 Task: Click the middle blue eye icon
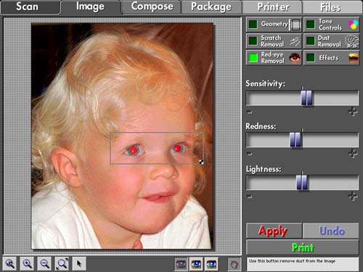[x=196, y=264]
